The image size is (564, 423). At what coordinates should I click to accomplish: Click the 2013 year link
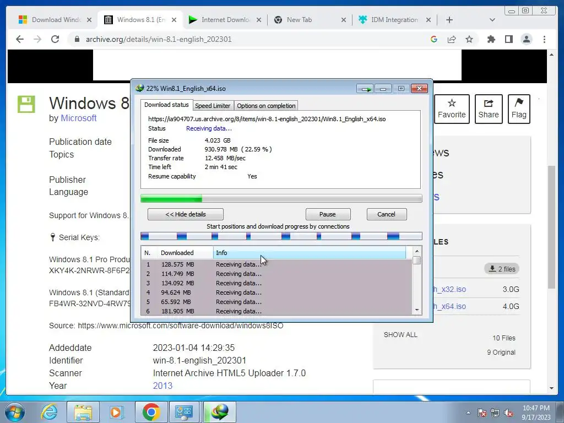[x=162, y=386]
